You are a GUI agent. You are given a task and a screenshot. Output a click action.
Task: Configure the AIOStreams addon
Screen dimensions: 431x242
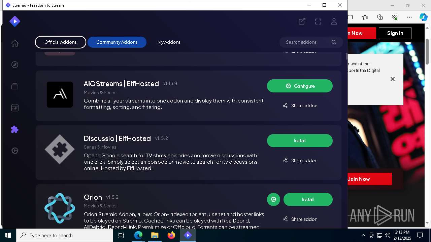(300, 86)
